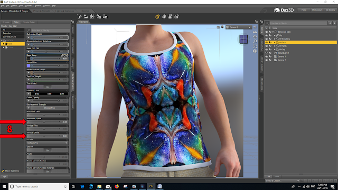Hide Camera 1 using its eye icon
Viewport: 338px width, 190px height.
click(x=267, y=56)
